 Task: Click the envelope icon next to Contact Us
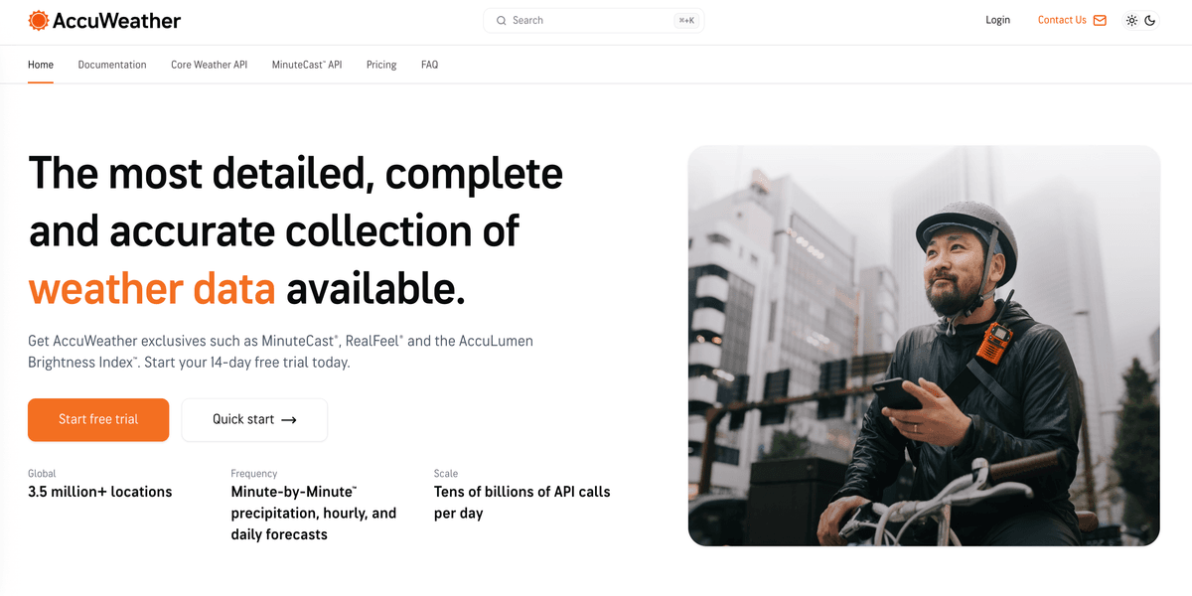1100,20
